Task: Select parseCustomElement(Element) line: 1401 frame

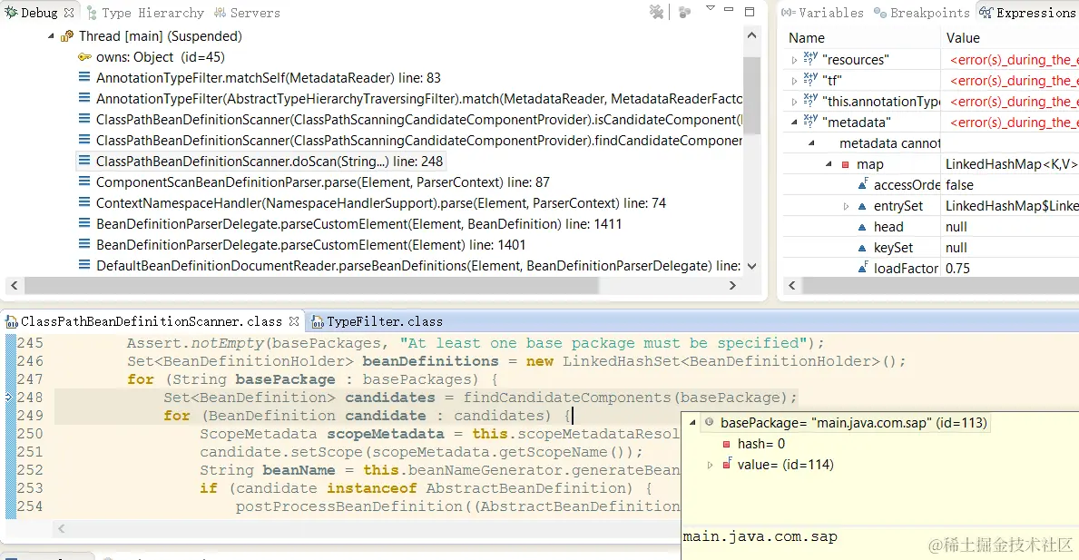Action: [x=311, y=245]
